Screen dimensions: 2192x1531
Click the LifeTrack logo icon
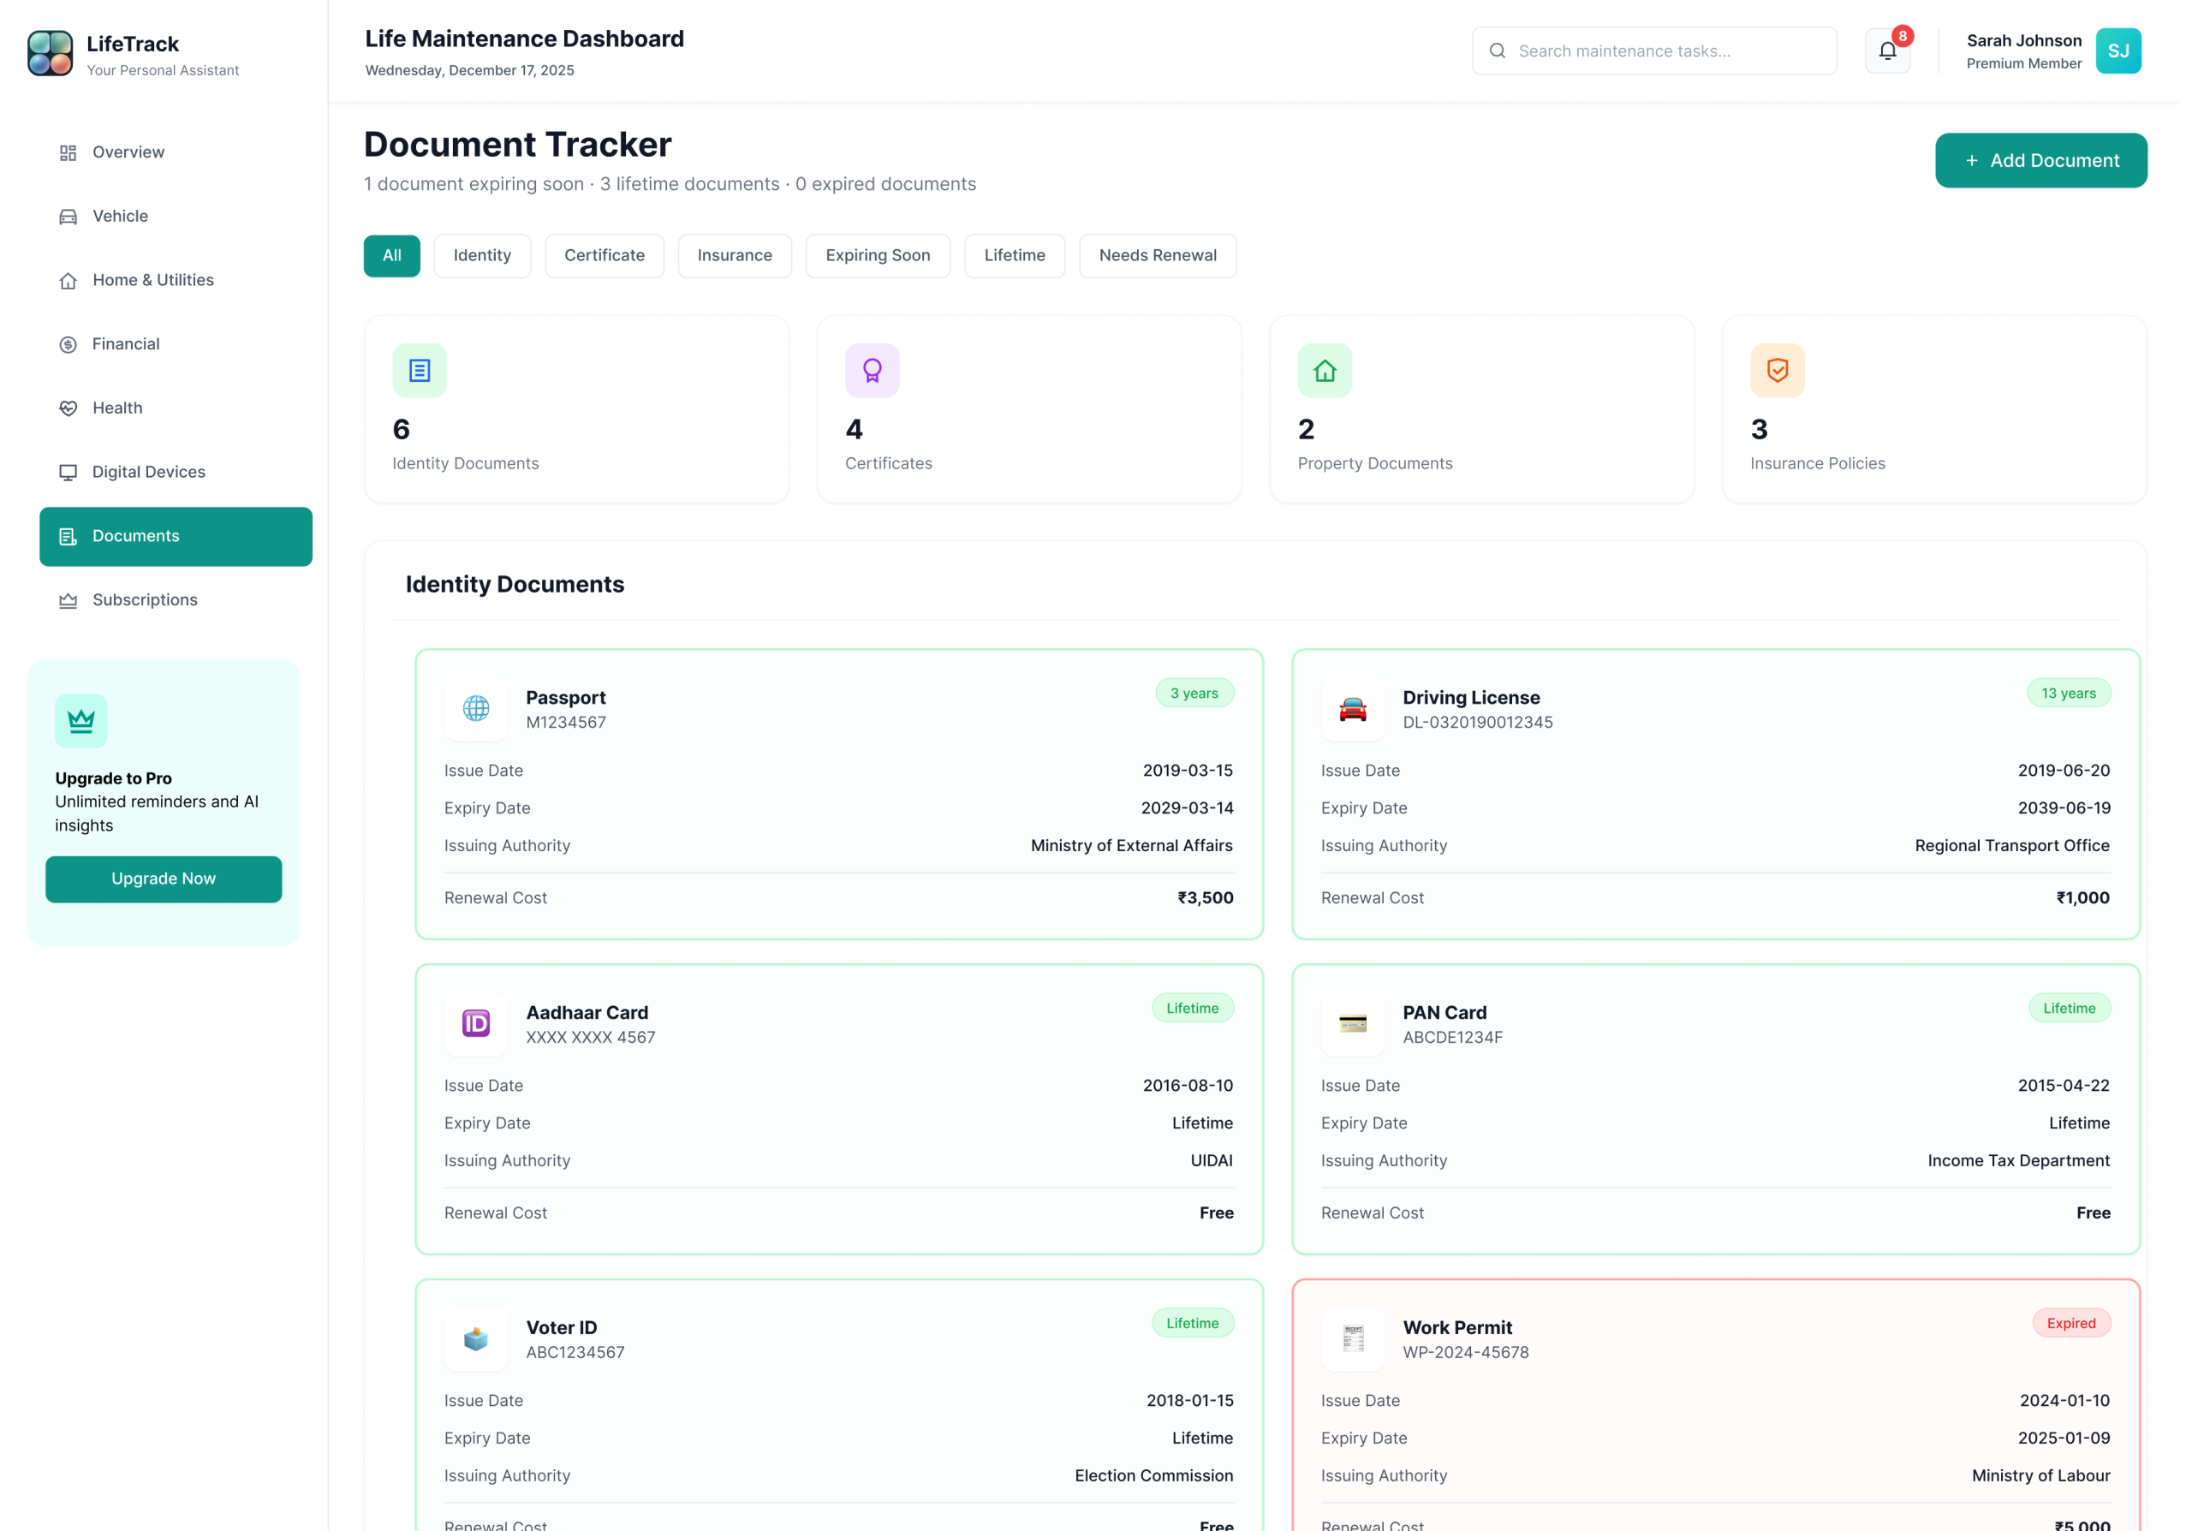pyautogui.click(x=50, y=52)
